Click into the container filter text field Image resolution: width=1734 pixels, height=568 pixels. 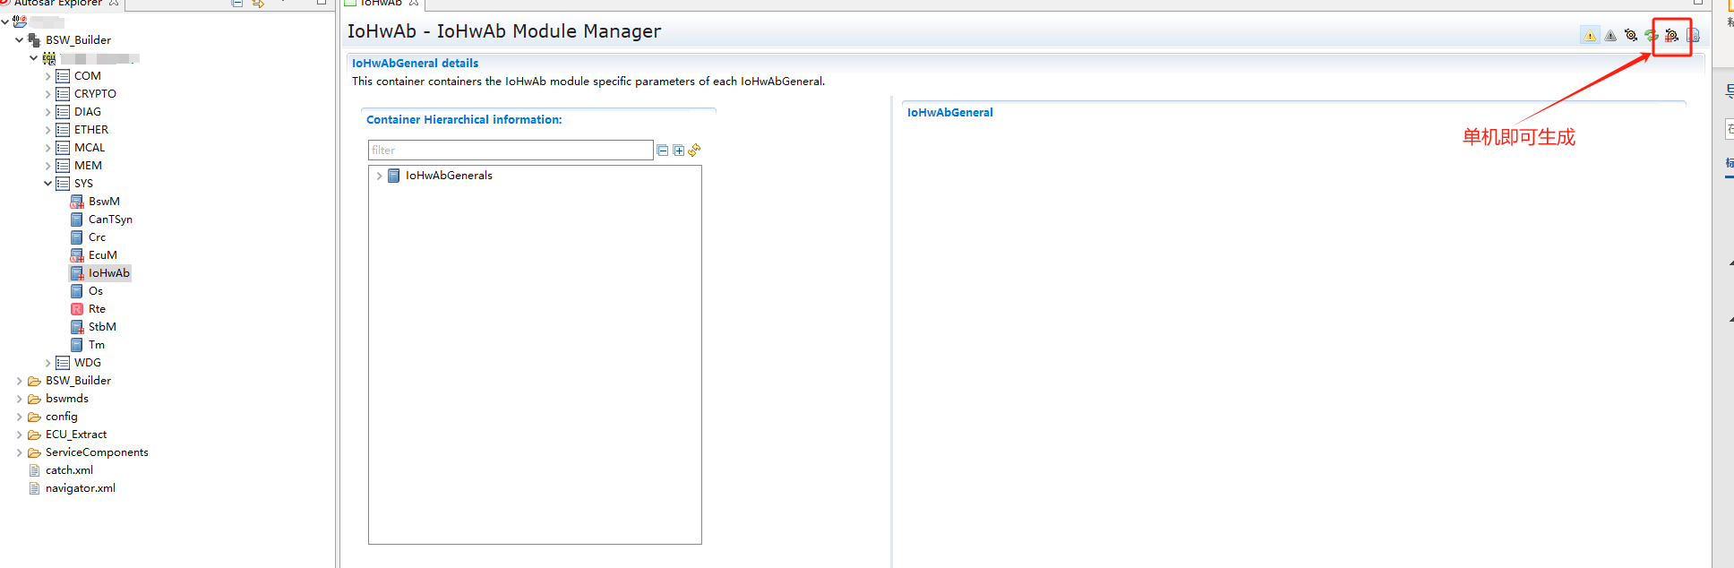pyautogui.click(x=510, y=151)
